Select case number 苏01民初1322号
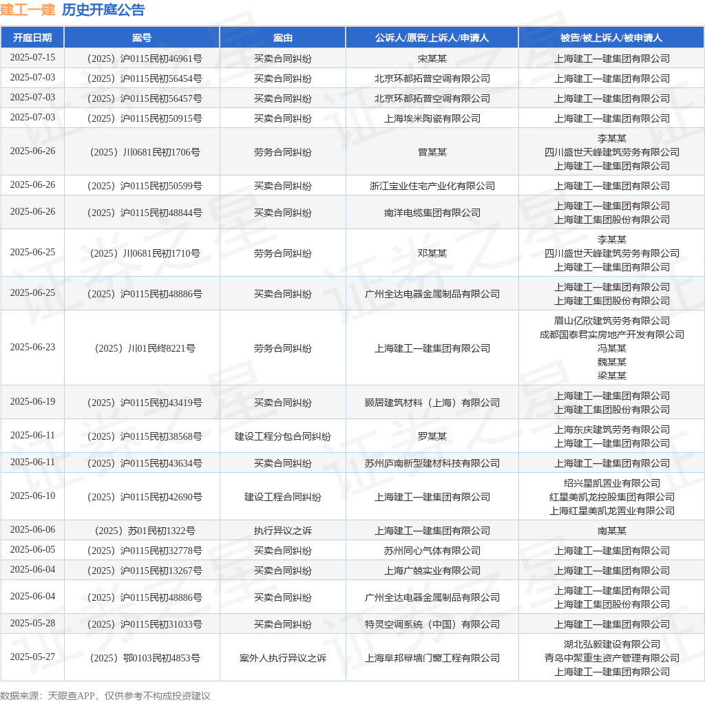The image size is (705, 702). click(145, 531)
